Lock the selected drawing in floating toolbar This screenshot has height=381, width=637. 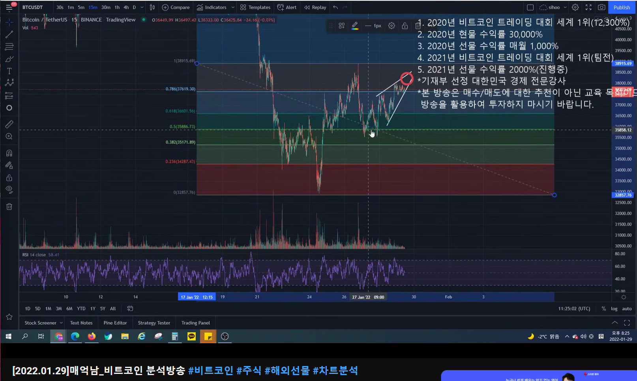tap(405, 26)
